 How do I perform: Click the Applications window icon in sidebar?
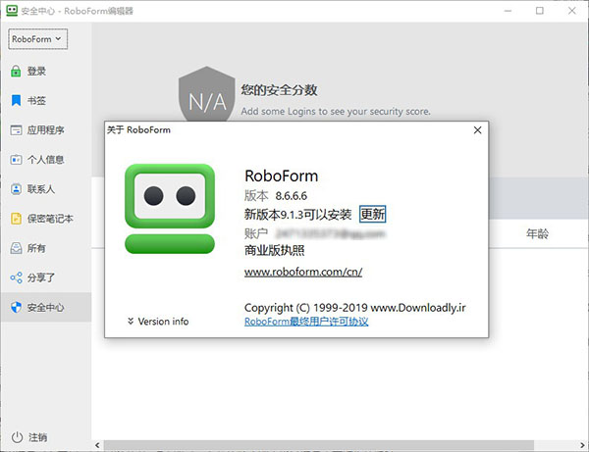[x=16, y=129]
